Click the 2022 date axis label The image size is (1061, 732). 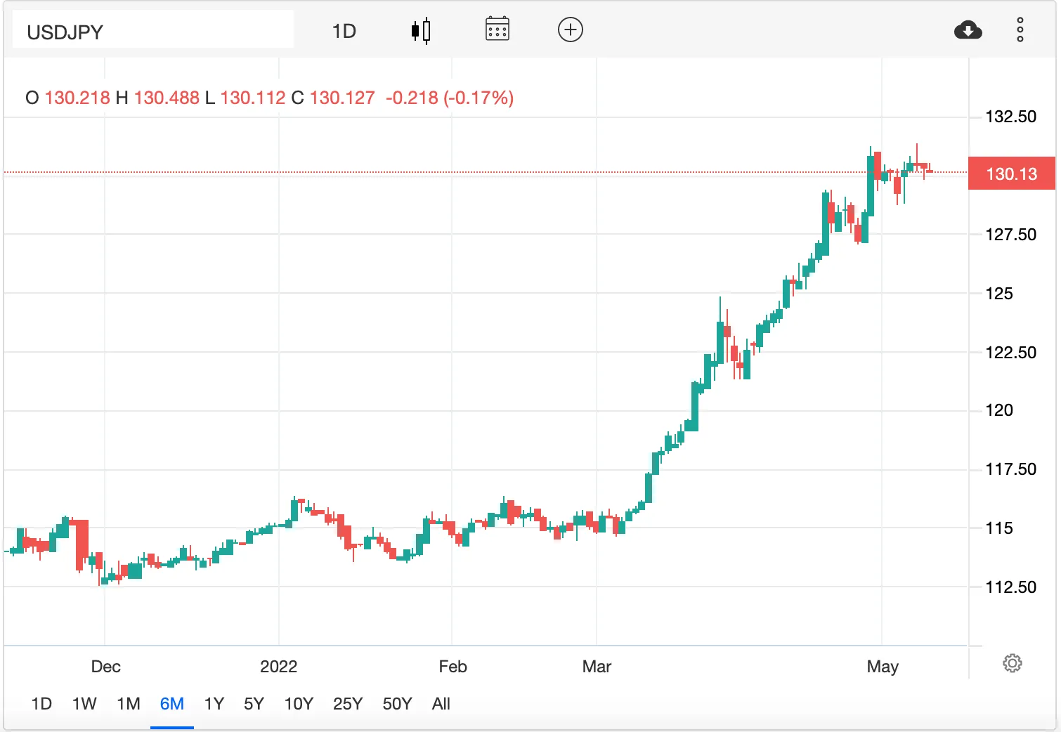(279, 667)
